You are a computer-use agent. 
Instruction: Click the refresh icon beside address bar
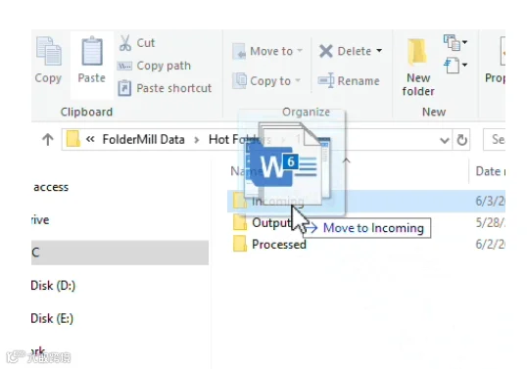(461, 140)
